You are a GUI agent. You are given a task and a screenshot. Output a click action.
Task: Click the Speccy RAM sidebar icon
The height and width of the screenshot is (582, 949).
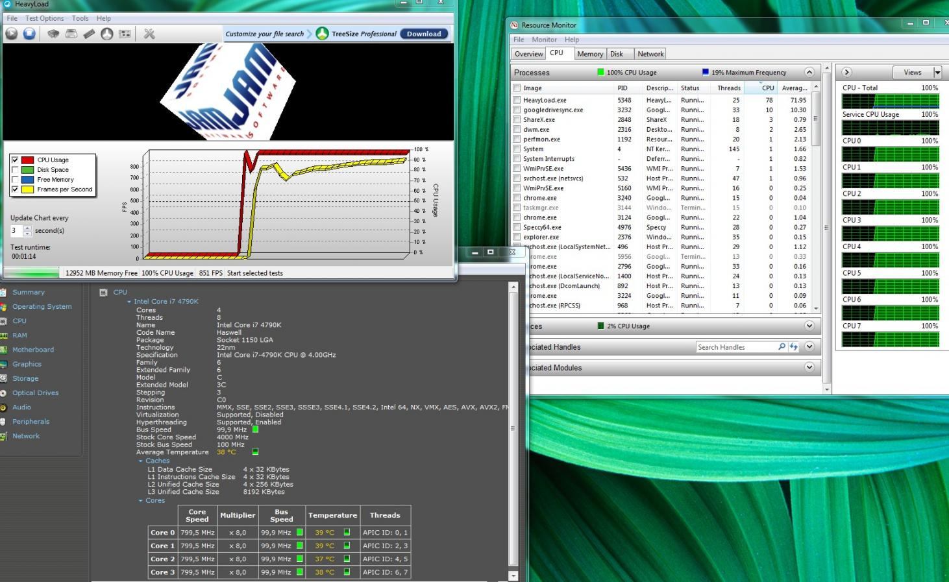4,335
